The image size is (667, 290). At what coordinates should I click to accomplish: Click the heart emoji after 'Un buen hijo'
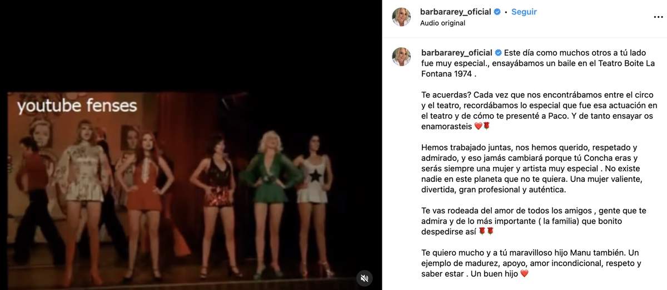[x=523, y=274]
